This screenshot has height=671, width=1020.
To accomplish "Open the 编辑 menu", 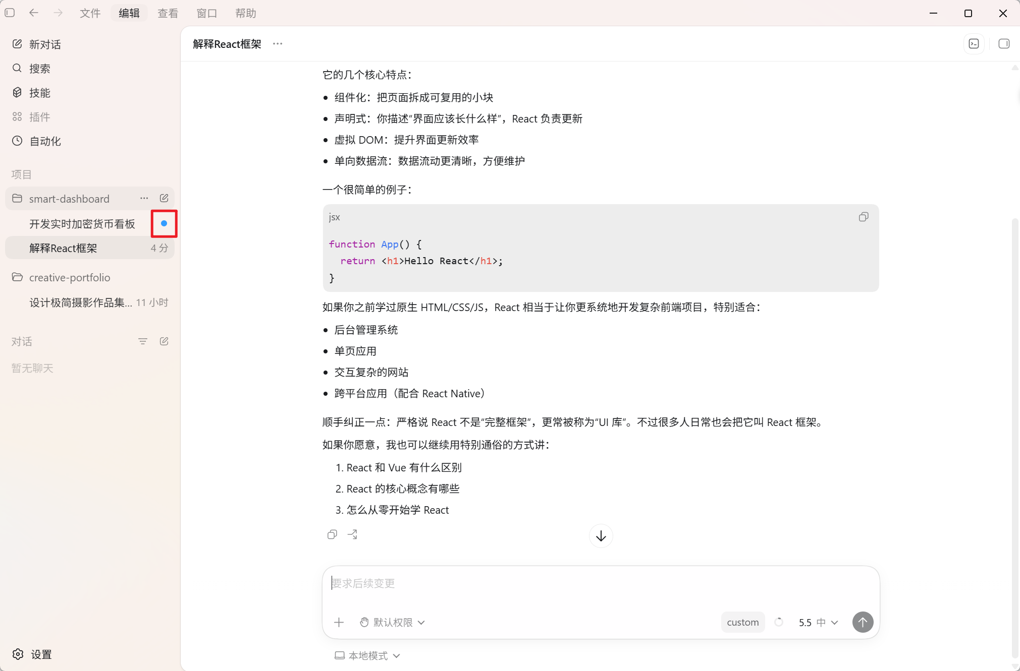I will coord(129,13).
